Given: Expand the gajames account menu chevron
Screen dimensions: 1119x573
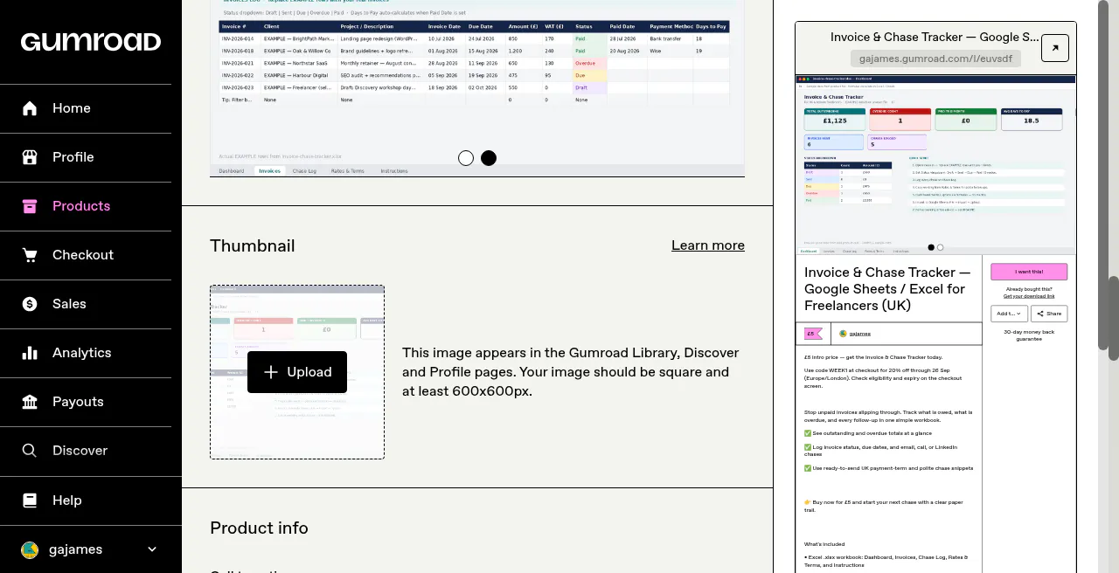Looking at the screenshot, I should [152, 549].
